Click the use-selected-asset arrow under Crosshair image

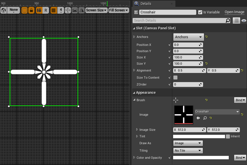click(x=198, y=118)
